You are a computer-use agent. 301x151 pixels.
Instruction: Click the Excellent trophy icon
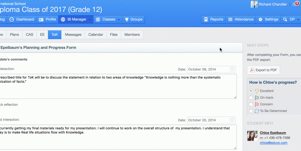257,91
